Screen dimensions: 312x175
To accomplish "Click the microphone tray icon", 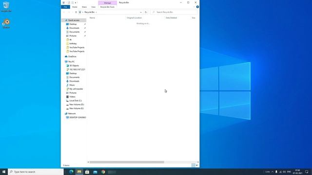I will 276,172.
